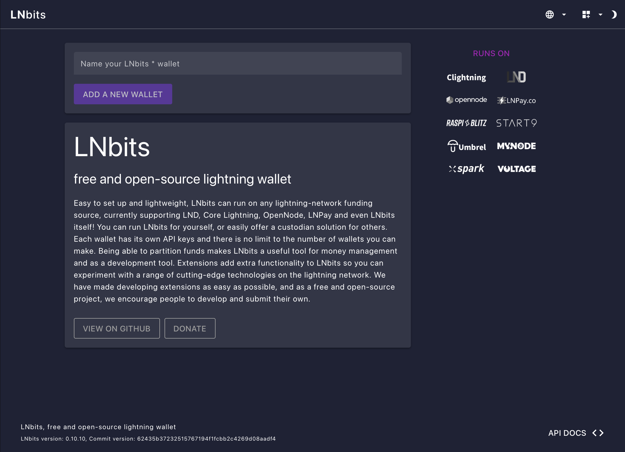This screenshot has width=625, height=452.
Task: Click the RaspiBlitz logo
Action: (x=466, y=123)
